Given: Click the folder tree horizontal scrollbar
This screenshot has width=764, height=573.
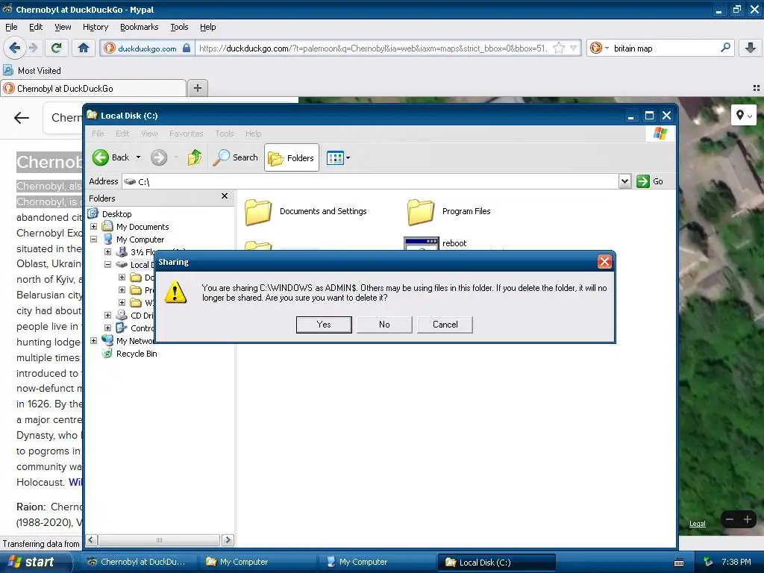Looking at the screenshot, I should click(x=159, y=540).
